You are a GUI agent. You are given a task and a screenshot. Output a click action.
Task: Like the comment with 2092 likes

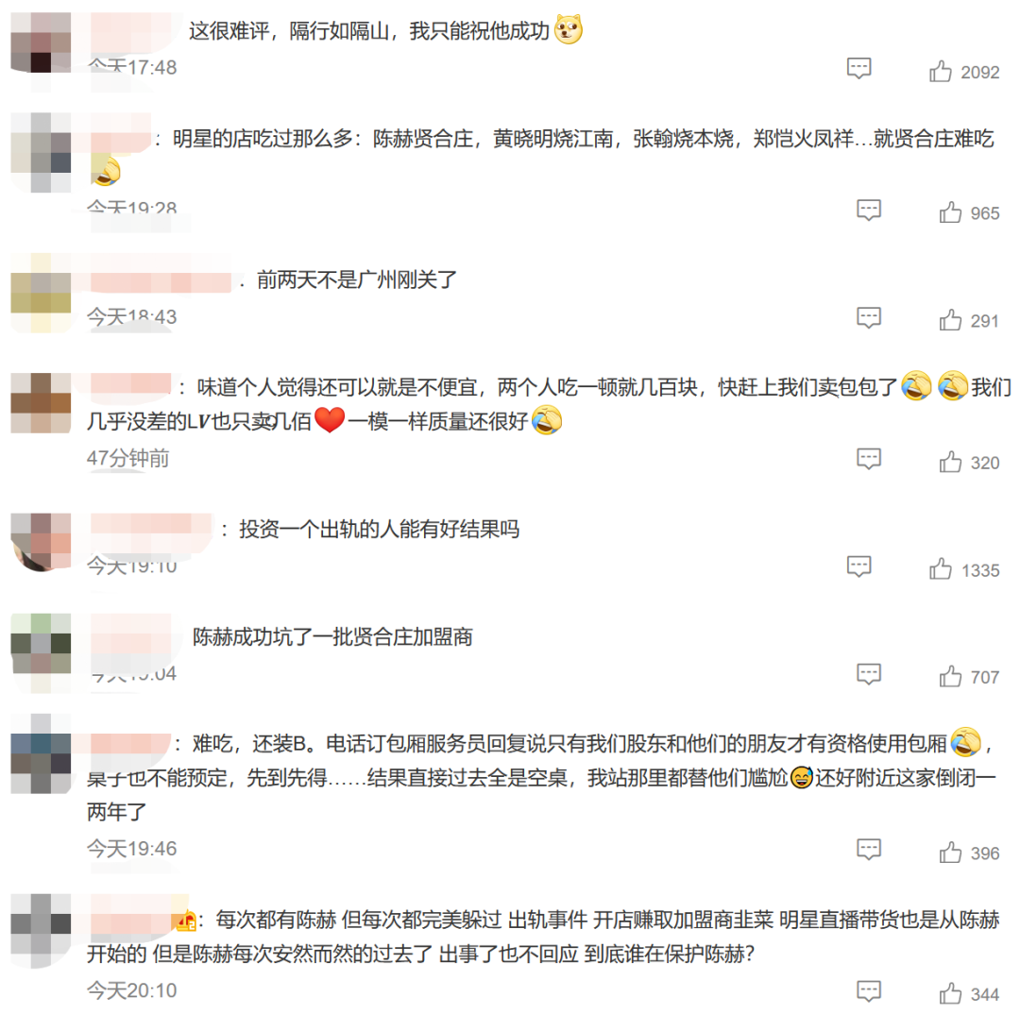pyautogui.click(x=940, y=71)
